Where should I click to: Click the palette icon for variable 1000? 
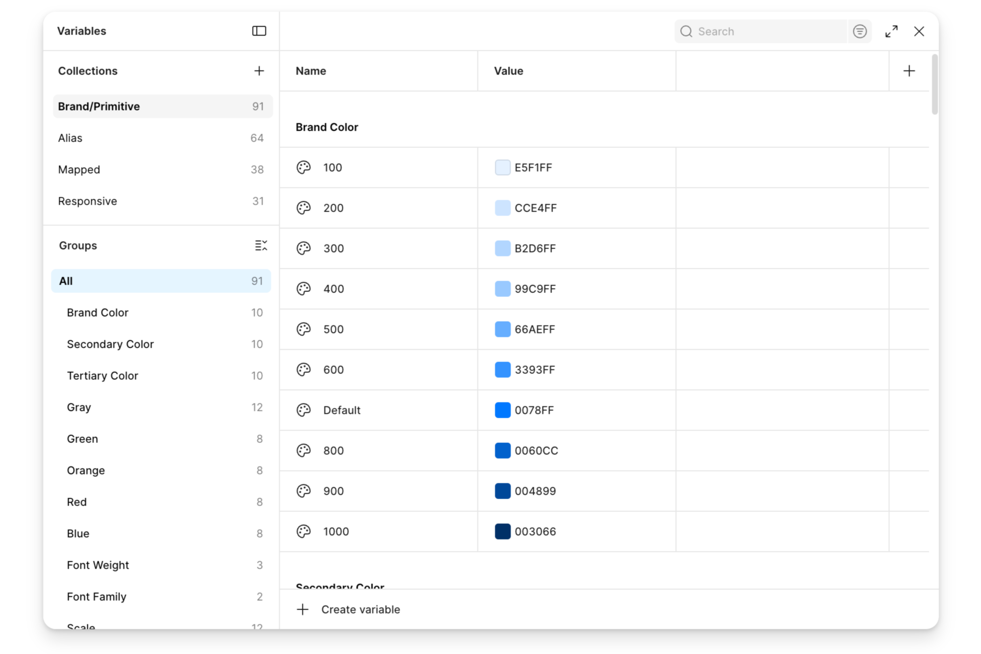303,531
